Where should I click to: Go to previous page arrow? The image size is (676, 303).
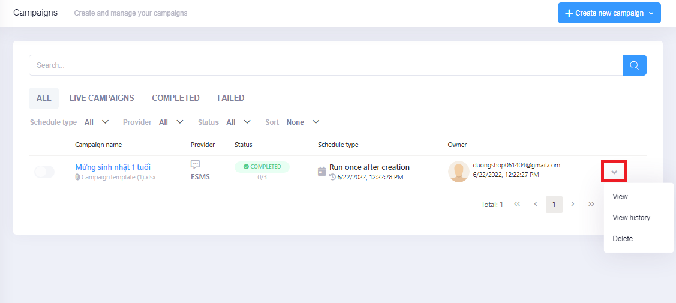pyautogui.click(x=536, y=205)
